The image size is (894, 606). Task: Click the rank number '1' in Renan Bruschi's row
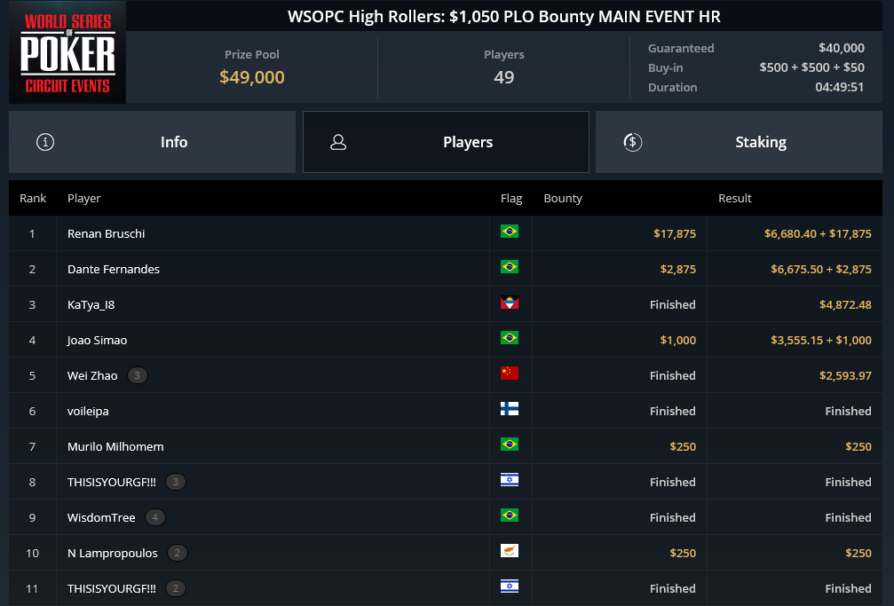click(x=33, y=233)
